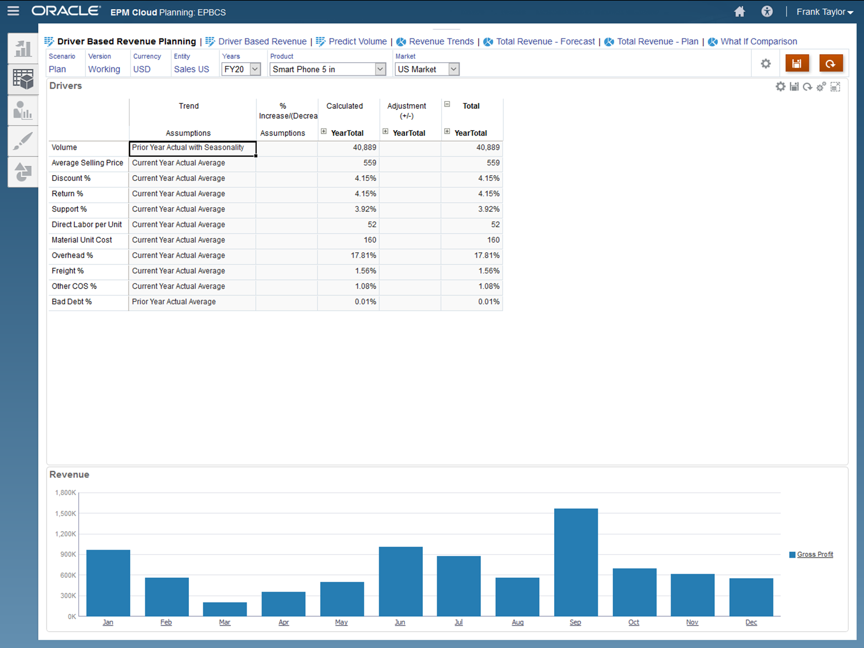Screen dimensions: 864x648
Task: Expand the Calculated YearTotal column
Action: point(324,132)
